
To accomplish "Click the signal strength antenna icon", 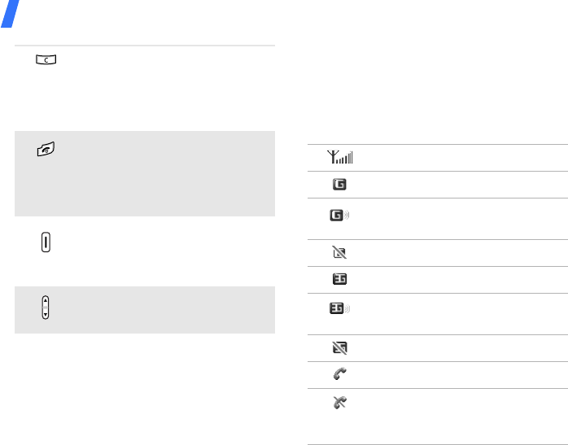I will pos(339,159).
